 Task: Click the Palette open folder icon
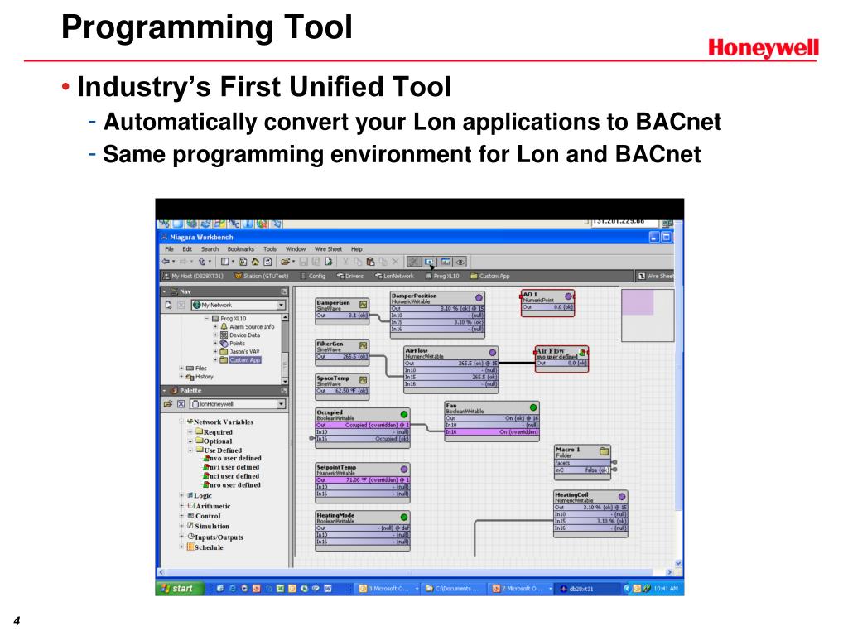click(168, 404)
